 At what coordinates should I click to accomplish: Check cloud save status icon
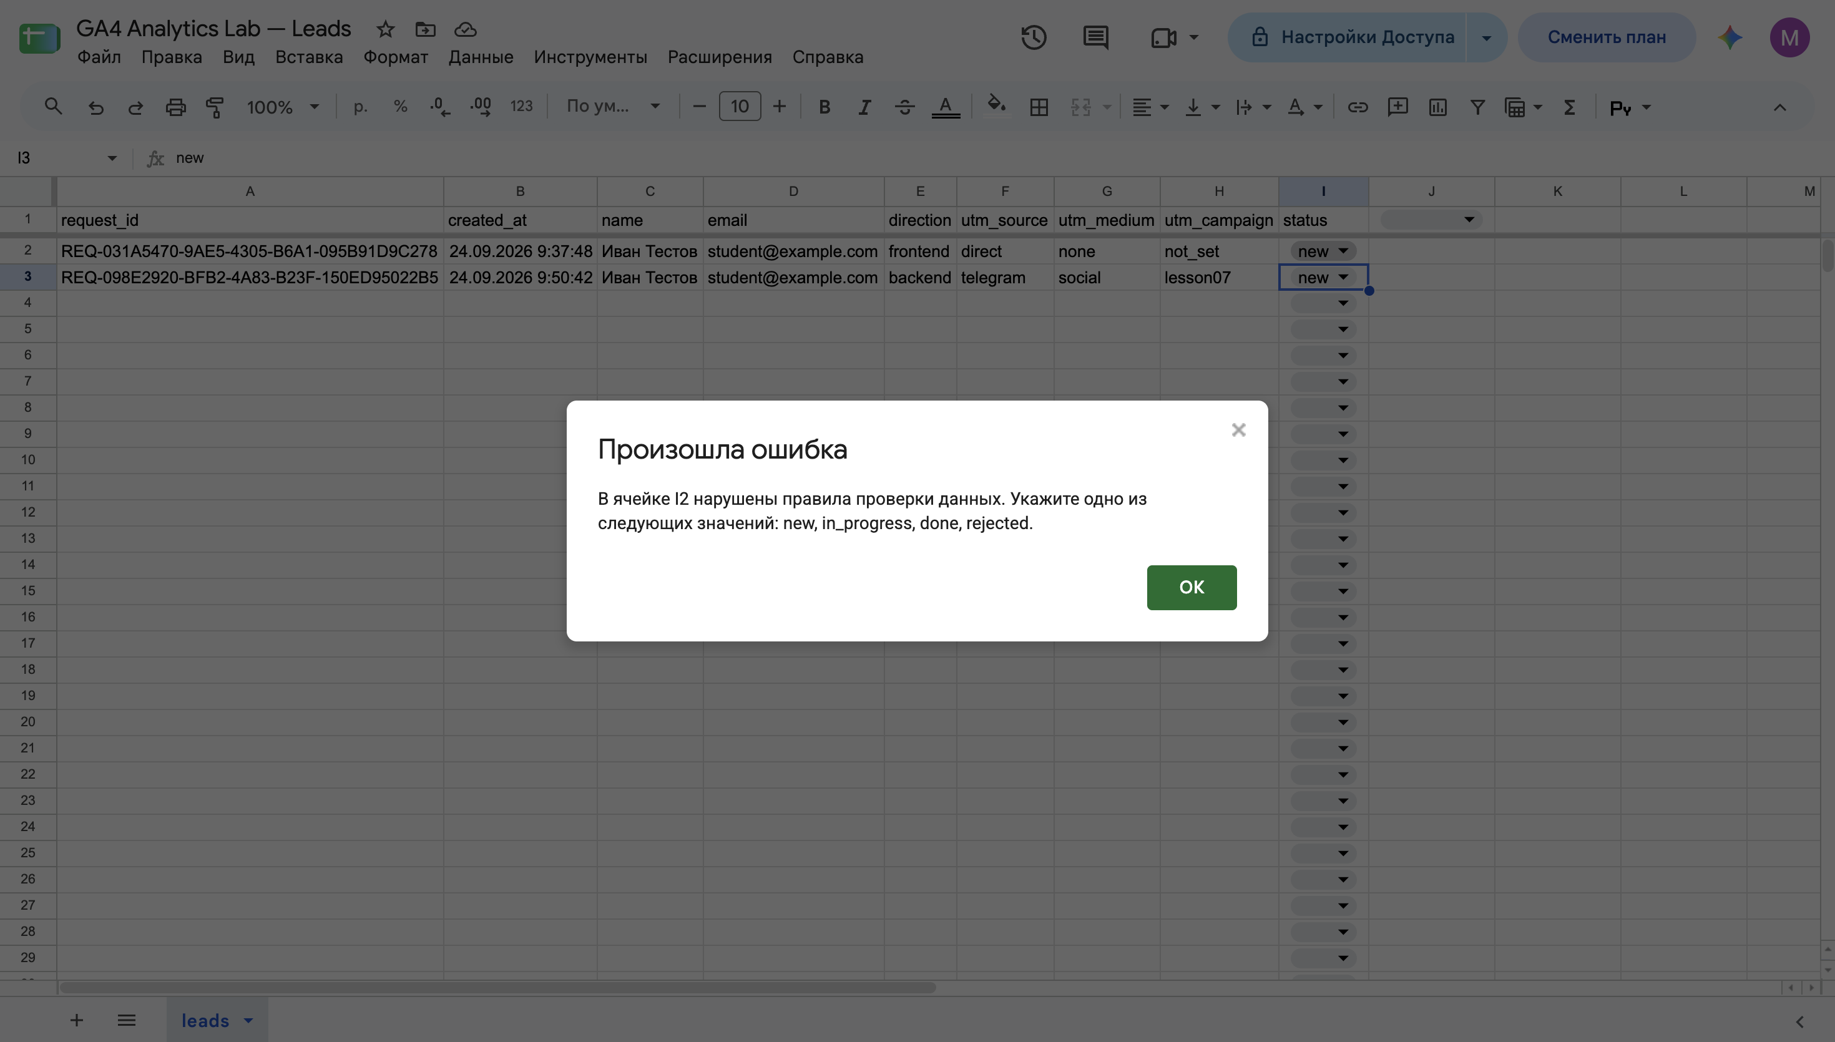(465, 29)
